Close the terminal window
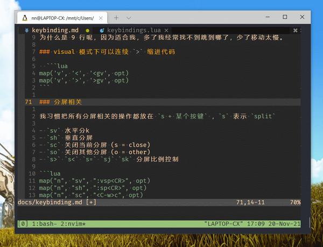This screenshot has height=247, width=323. (x=302, y=17)
